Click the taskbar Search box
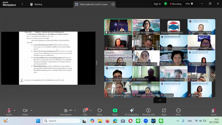This screenshot has height=125, width=222. tap(61, 121)
